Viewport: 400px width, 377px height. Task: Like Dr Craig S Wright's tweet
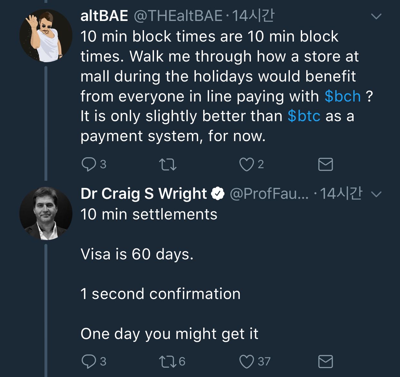(247, 362)
